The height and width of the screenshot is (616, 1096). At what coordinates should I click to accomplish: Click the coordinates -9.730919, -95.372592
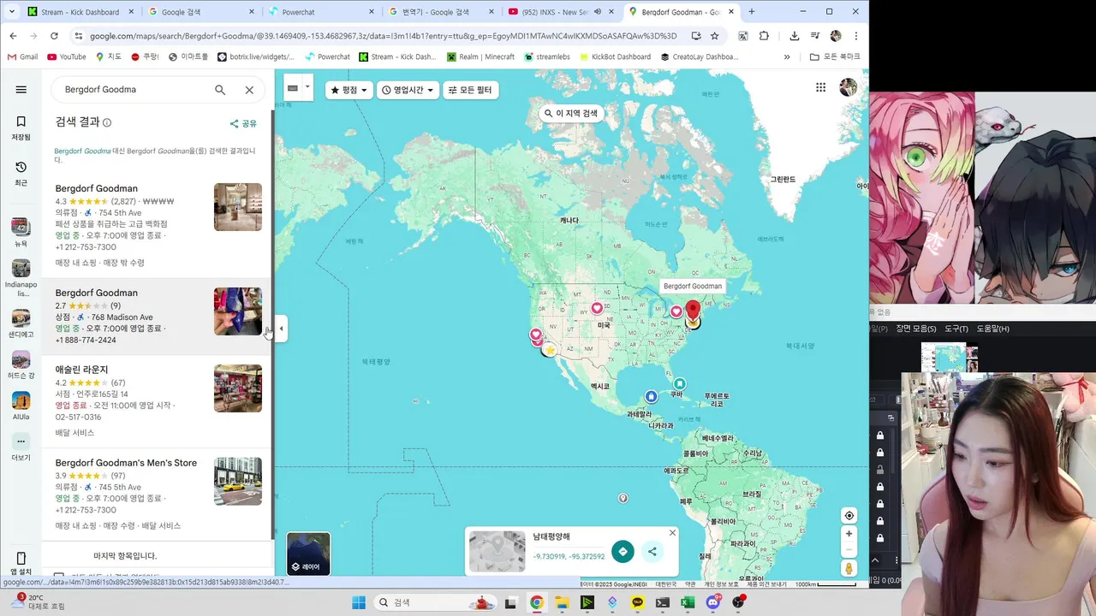(569, 557)
